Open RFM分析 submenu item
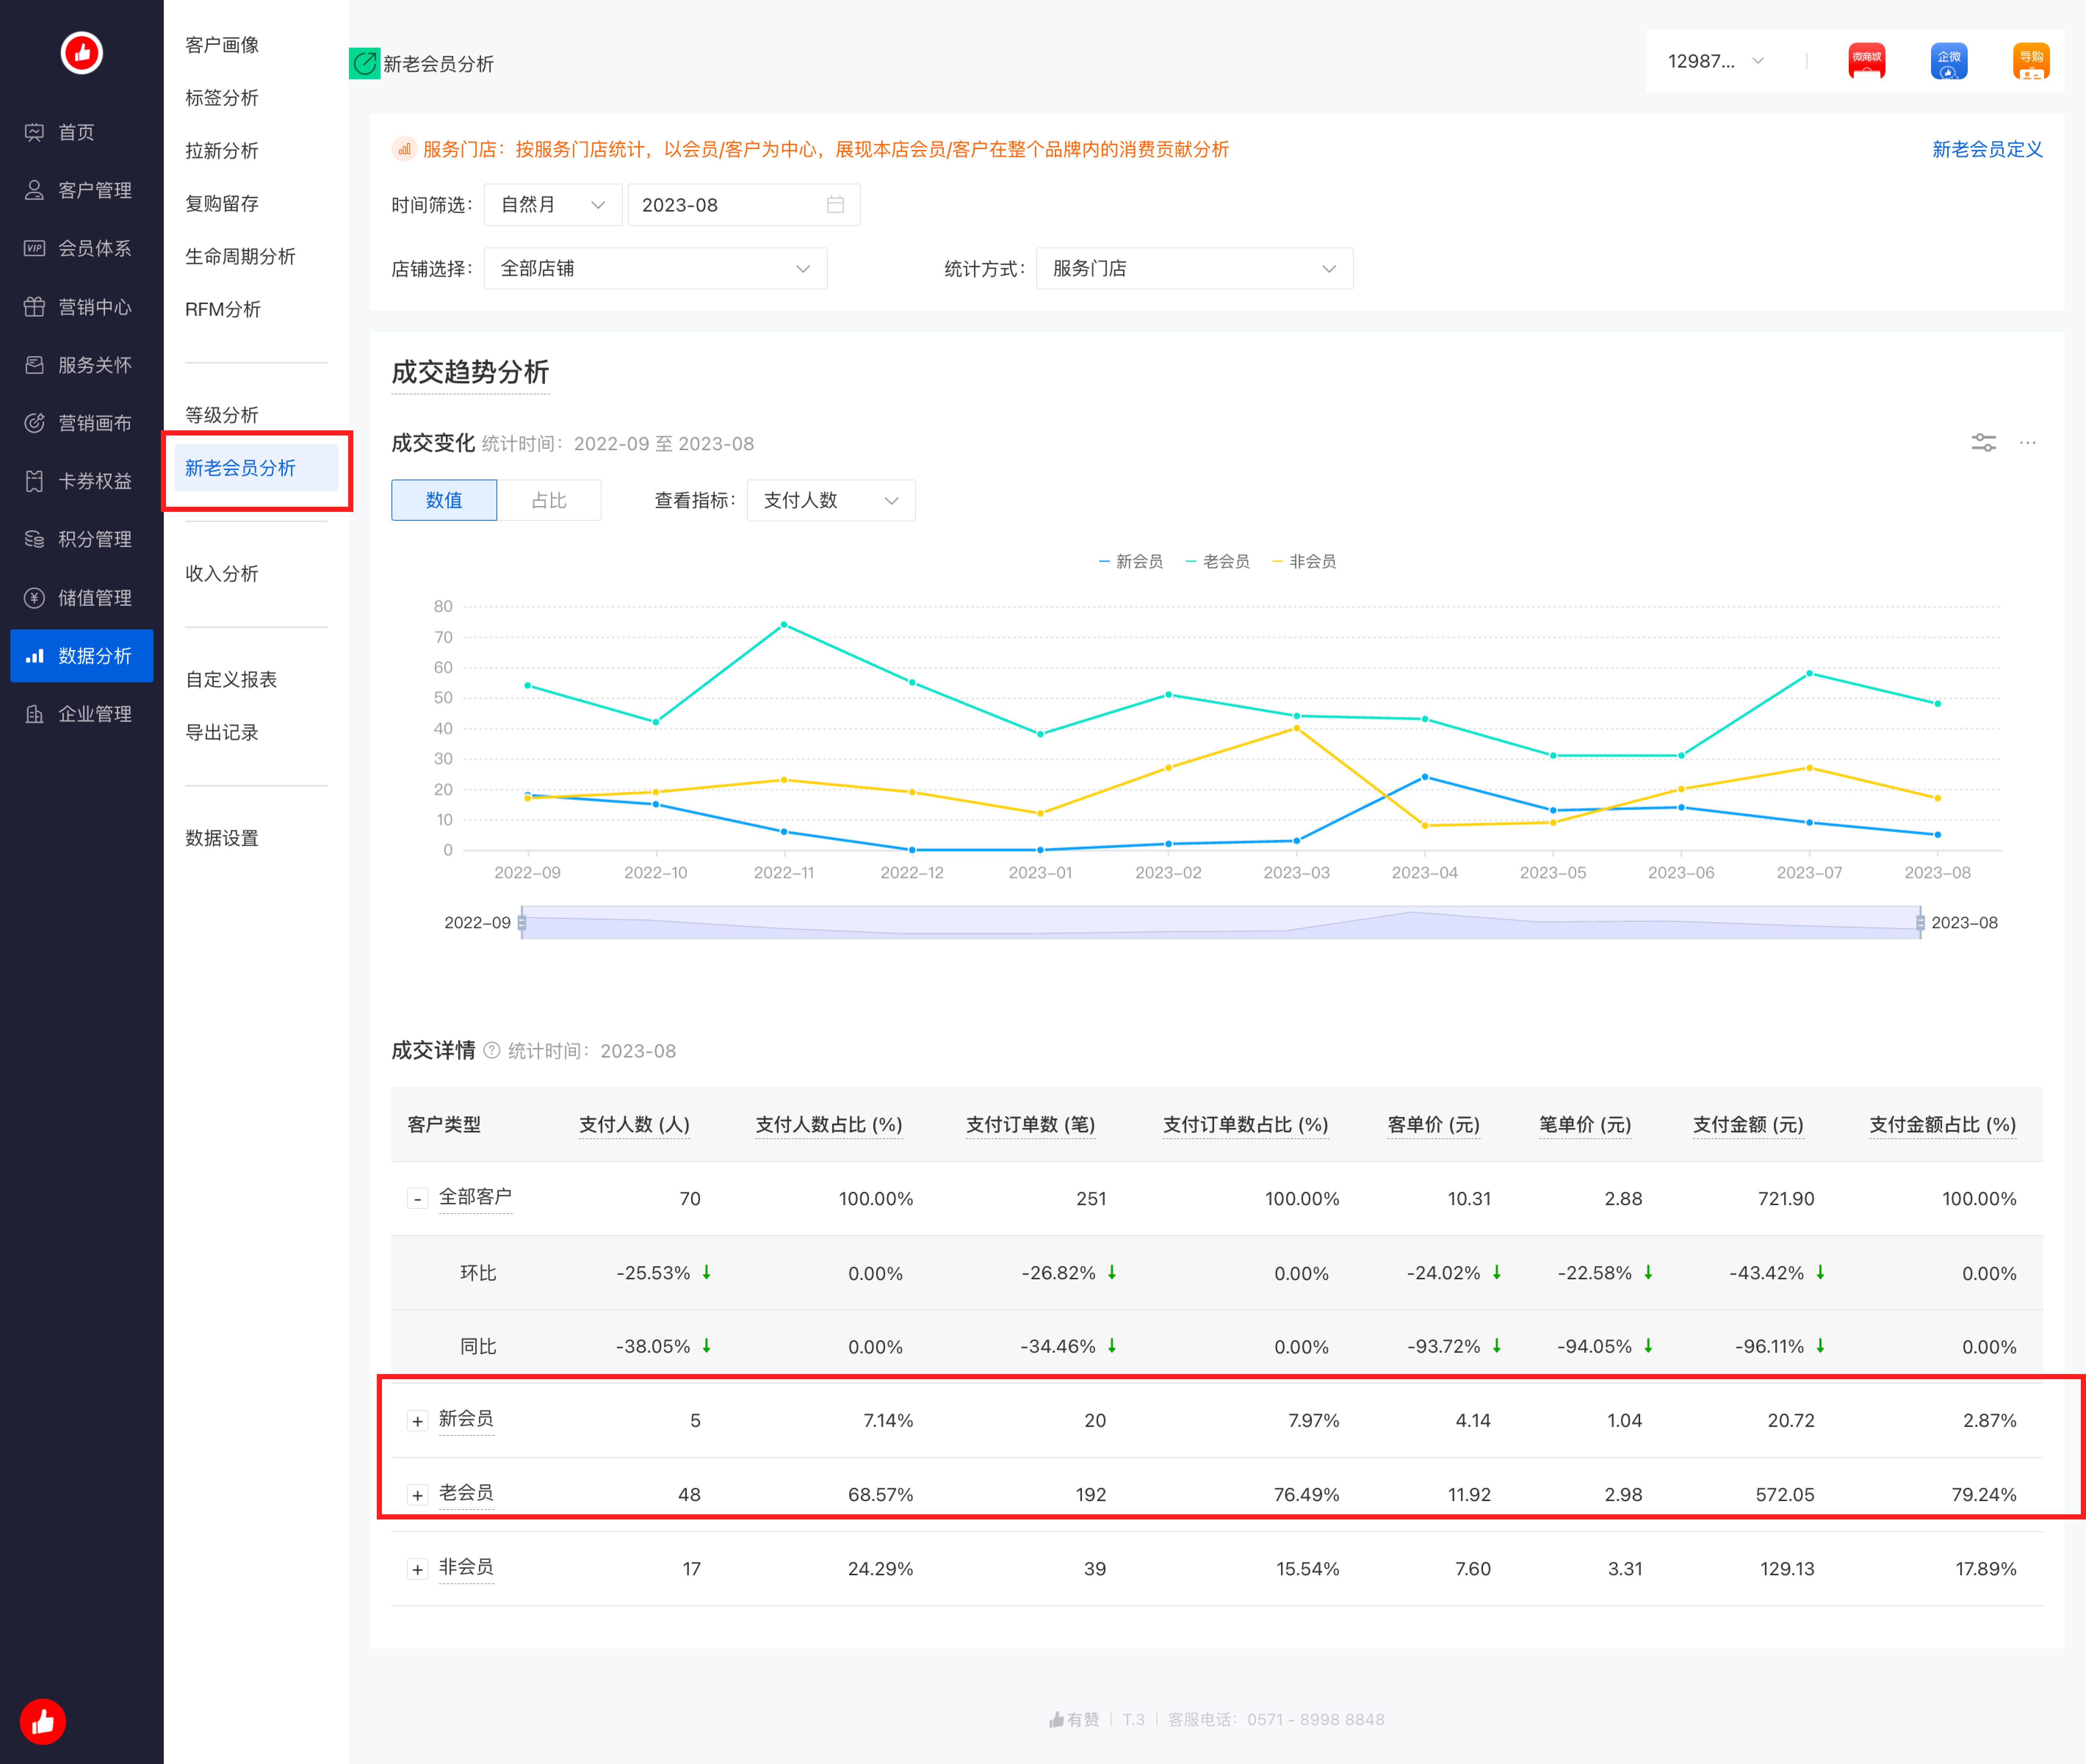 pyautogui.click(x=223, y=309)
